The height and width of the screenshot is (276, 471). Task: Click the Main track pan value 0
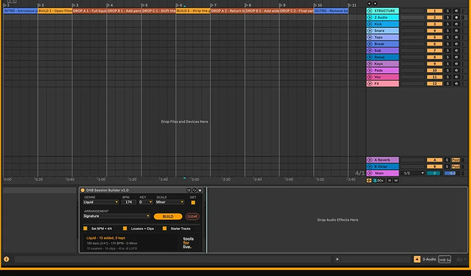click(x=435, y=173)
